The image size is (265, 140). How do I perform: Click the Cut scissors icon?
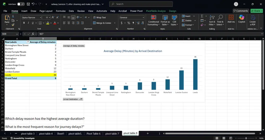click(13, 16)
